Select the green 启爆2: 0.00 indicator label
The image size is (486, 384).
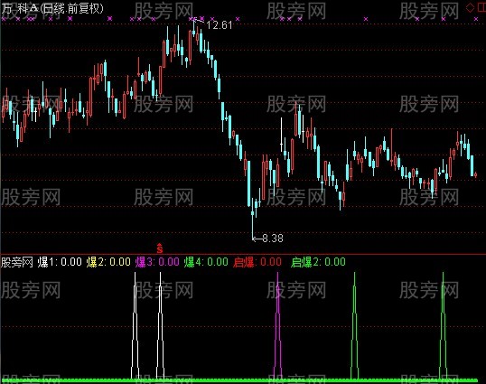coord(318,262)
